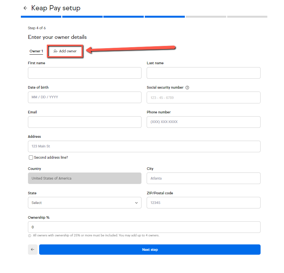The height and width of the screenshot is (273, 284).
Task: Switch to the Owner 1 tab
Action: tap(36, 51)
